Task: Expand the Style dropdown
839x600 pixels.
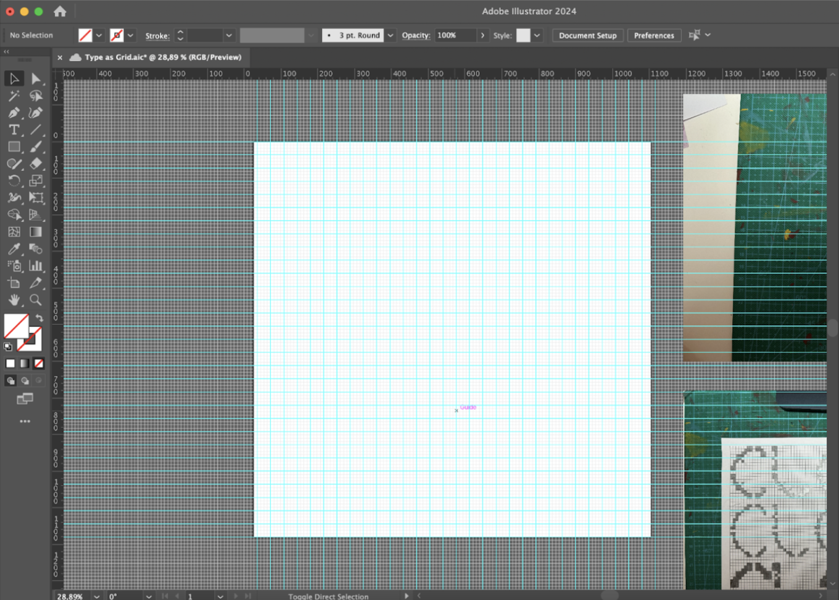Action: click(537, 35)
